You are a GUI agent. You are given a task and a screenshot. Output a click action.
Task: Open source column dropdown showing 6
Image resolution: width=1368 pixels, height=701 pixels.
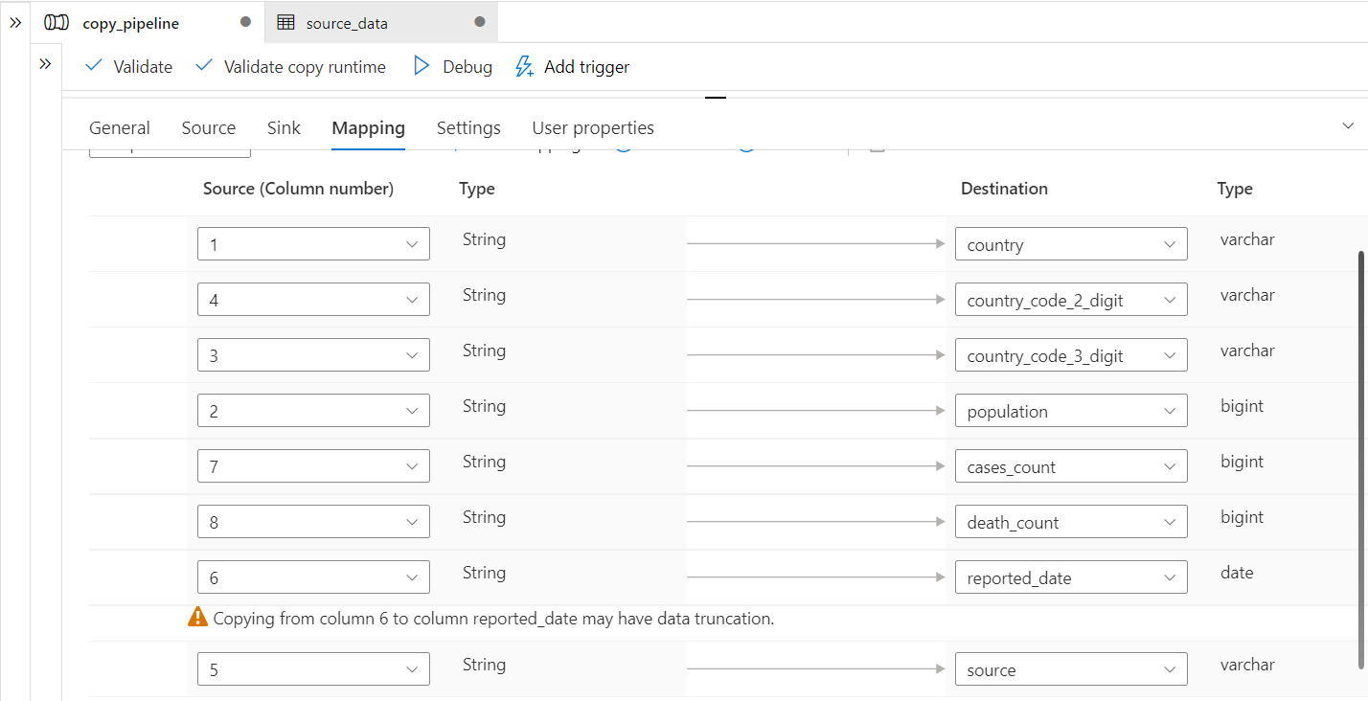313,577
